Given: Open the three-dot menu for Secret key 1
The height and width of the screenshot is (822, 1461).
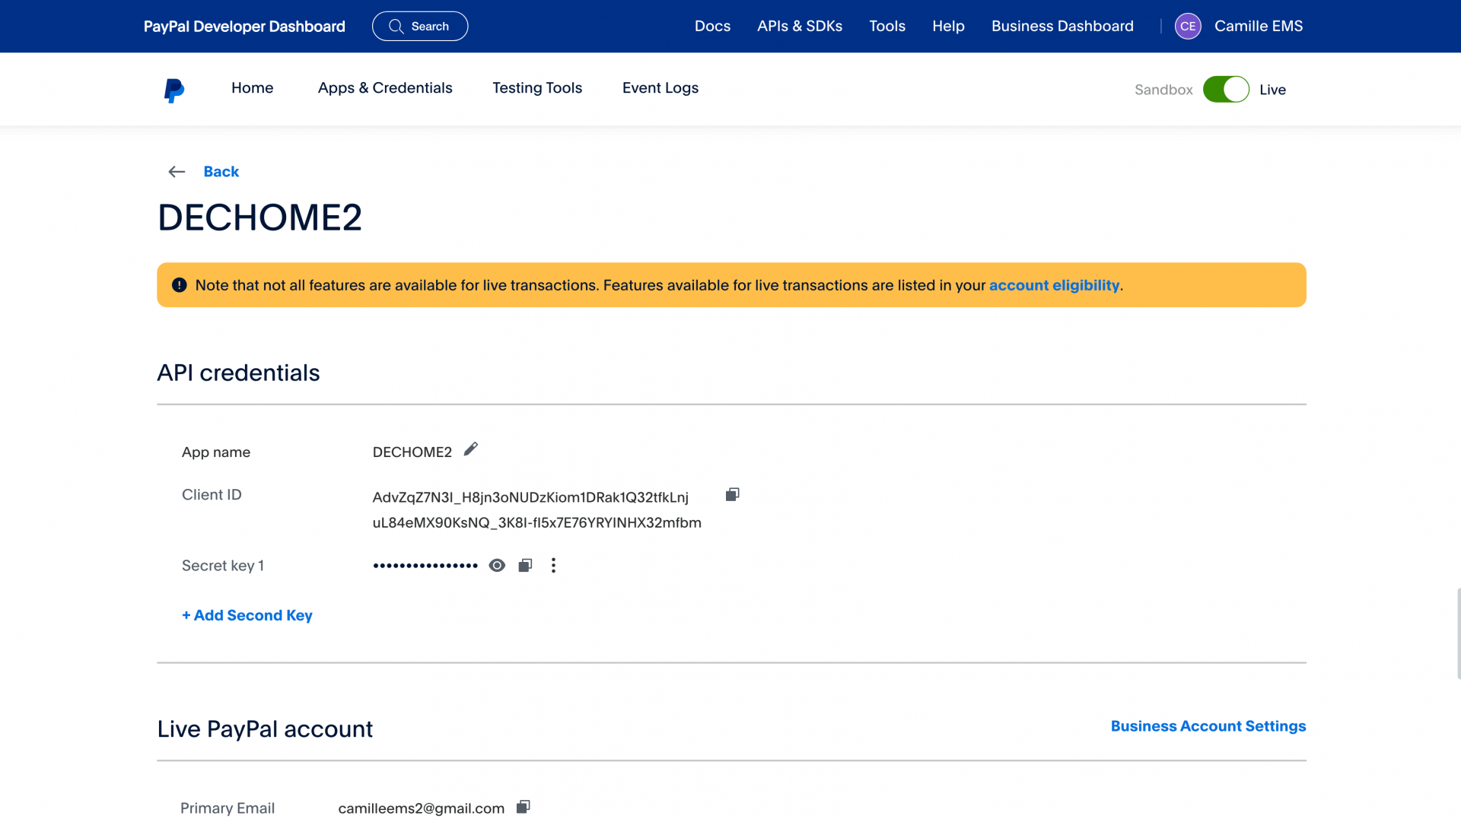Looking at the screenshot, I should point(553,565).
